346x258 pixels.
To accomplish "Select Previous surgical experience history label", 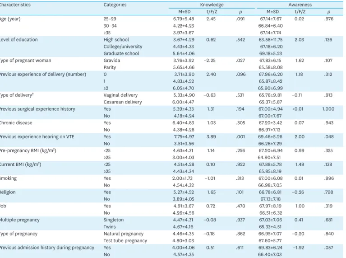I will pos(37,109).
